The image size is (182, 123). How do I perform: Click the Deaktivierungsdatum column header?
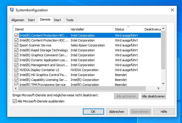pyautogui.click(x=152, y=29)
